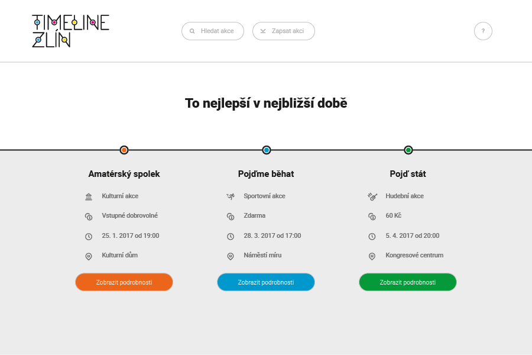Show details for Amatérský spolek (orange button)
Screen dimensions: 532x355
click(x=124, y=282)
